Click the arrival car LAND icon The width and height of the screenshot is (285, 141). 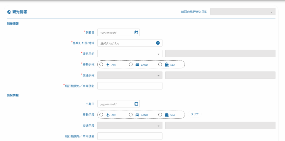[137, 65]
